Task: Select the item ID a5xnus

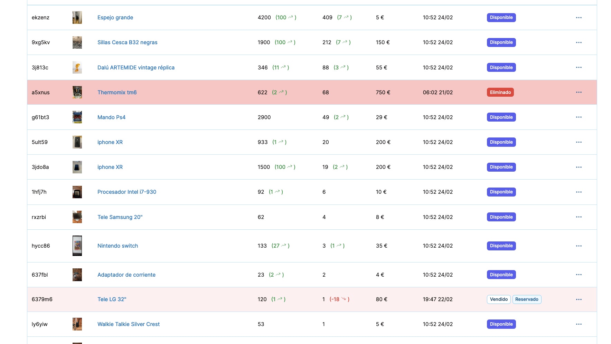Action: click(x=41, y=92)
